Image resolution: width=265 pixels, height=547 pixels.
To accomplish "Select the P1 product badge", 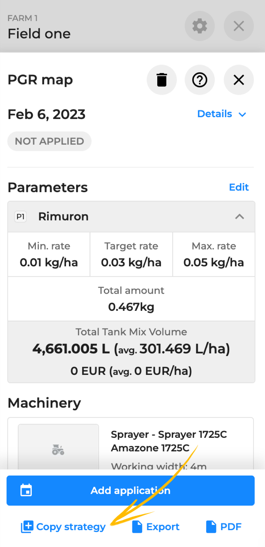I will [21, 217].
